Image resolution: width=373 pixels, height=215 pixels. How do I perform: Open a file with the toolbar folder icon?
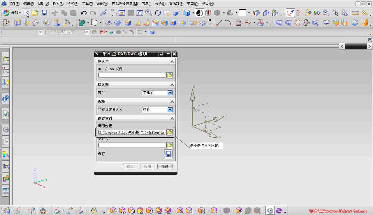tap(35, 13)
